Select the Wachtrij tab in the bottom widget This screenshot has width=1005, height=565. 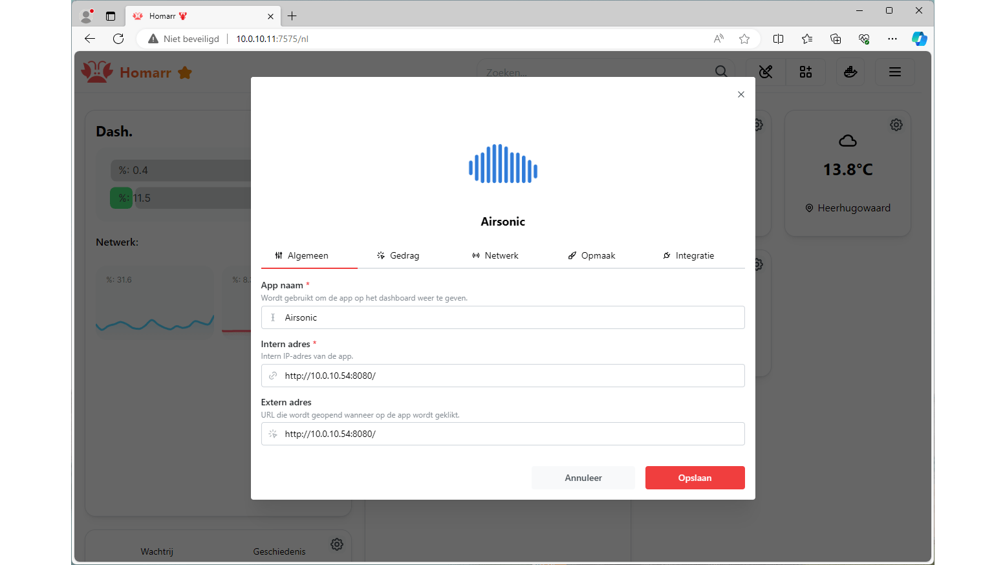pos(157,551)
